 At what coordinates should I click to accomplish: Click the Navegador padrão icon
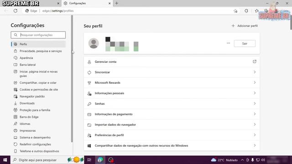(16, 97)
